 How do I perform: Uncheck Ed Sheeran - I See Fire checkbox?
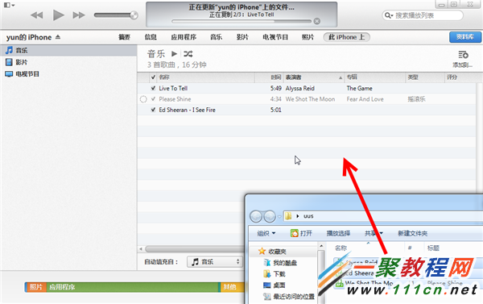tap(153, 110)
